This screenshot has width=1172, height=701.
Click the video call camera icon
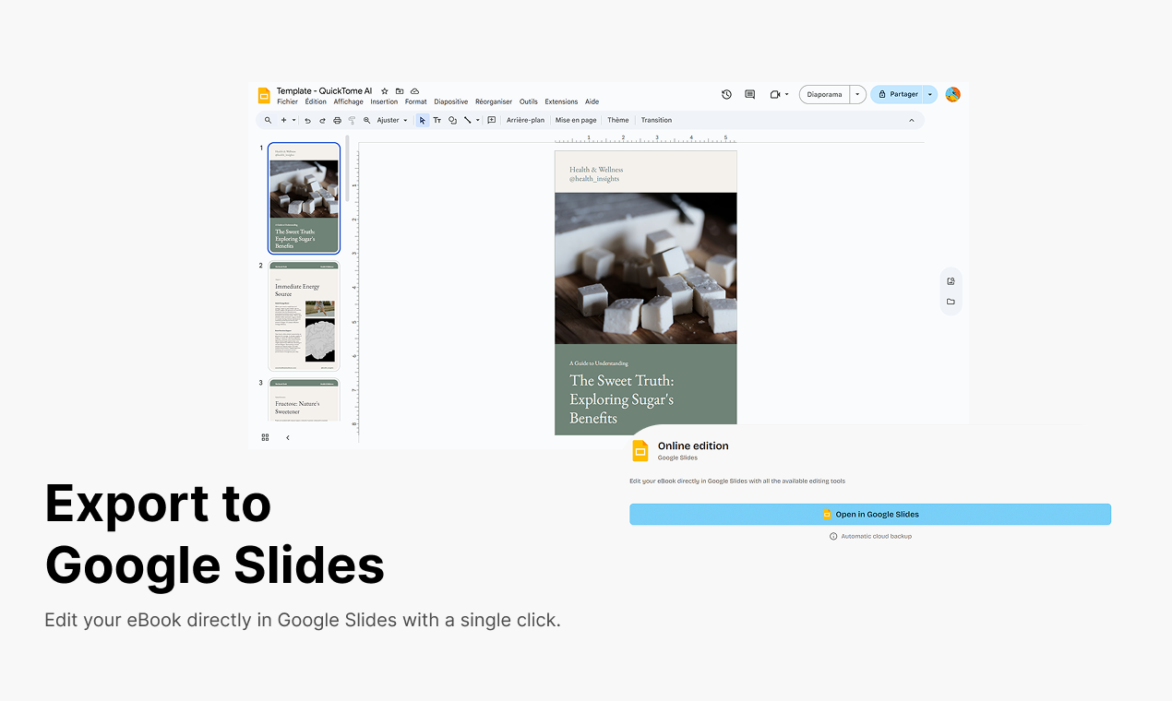click(774, 94)
